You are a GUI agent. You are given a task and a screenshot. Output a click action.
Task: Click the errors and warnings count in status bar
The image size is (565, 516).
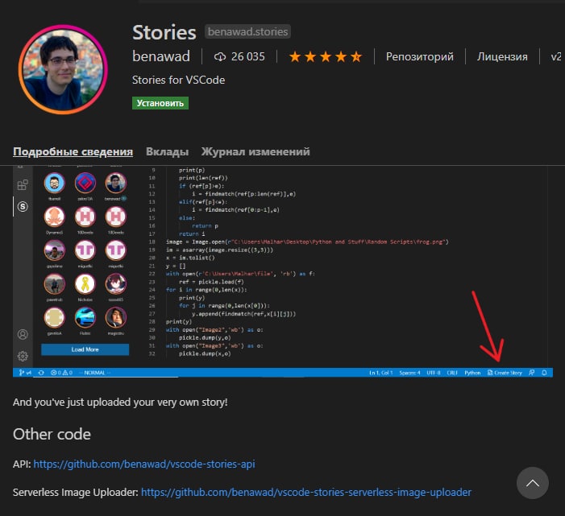[x=61, y=373]
